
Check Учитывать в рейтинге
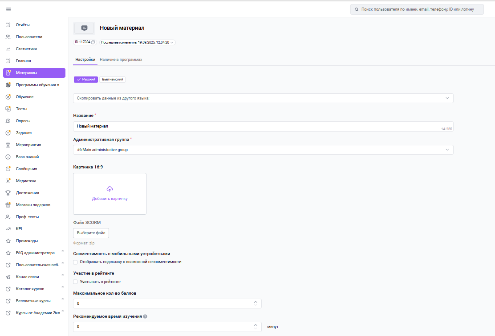[75, 282]
